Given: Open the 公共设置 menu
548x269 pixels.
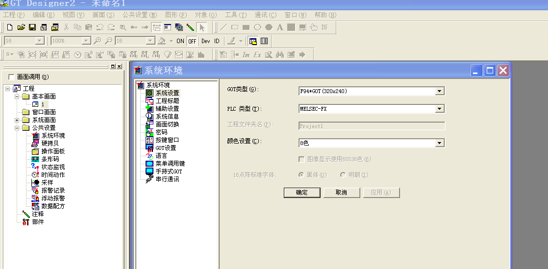Looking at the screenshot, I should [x=140, y=15].
